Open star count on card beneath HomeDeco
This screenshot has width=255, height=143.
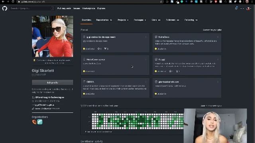click(x=171, y=71)
